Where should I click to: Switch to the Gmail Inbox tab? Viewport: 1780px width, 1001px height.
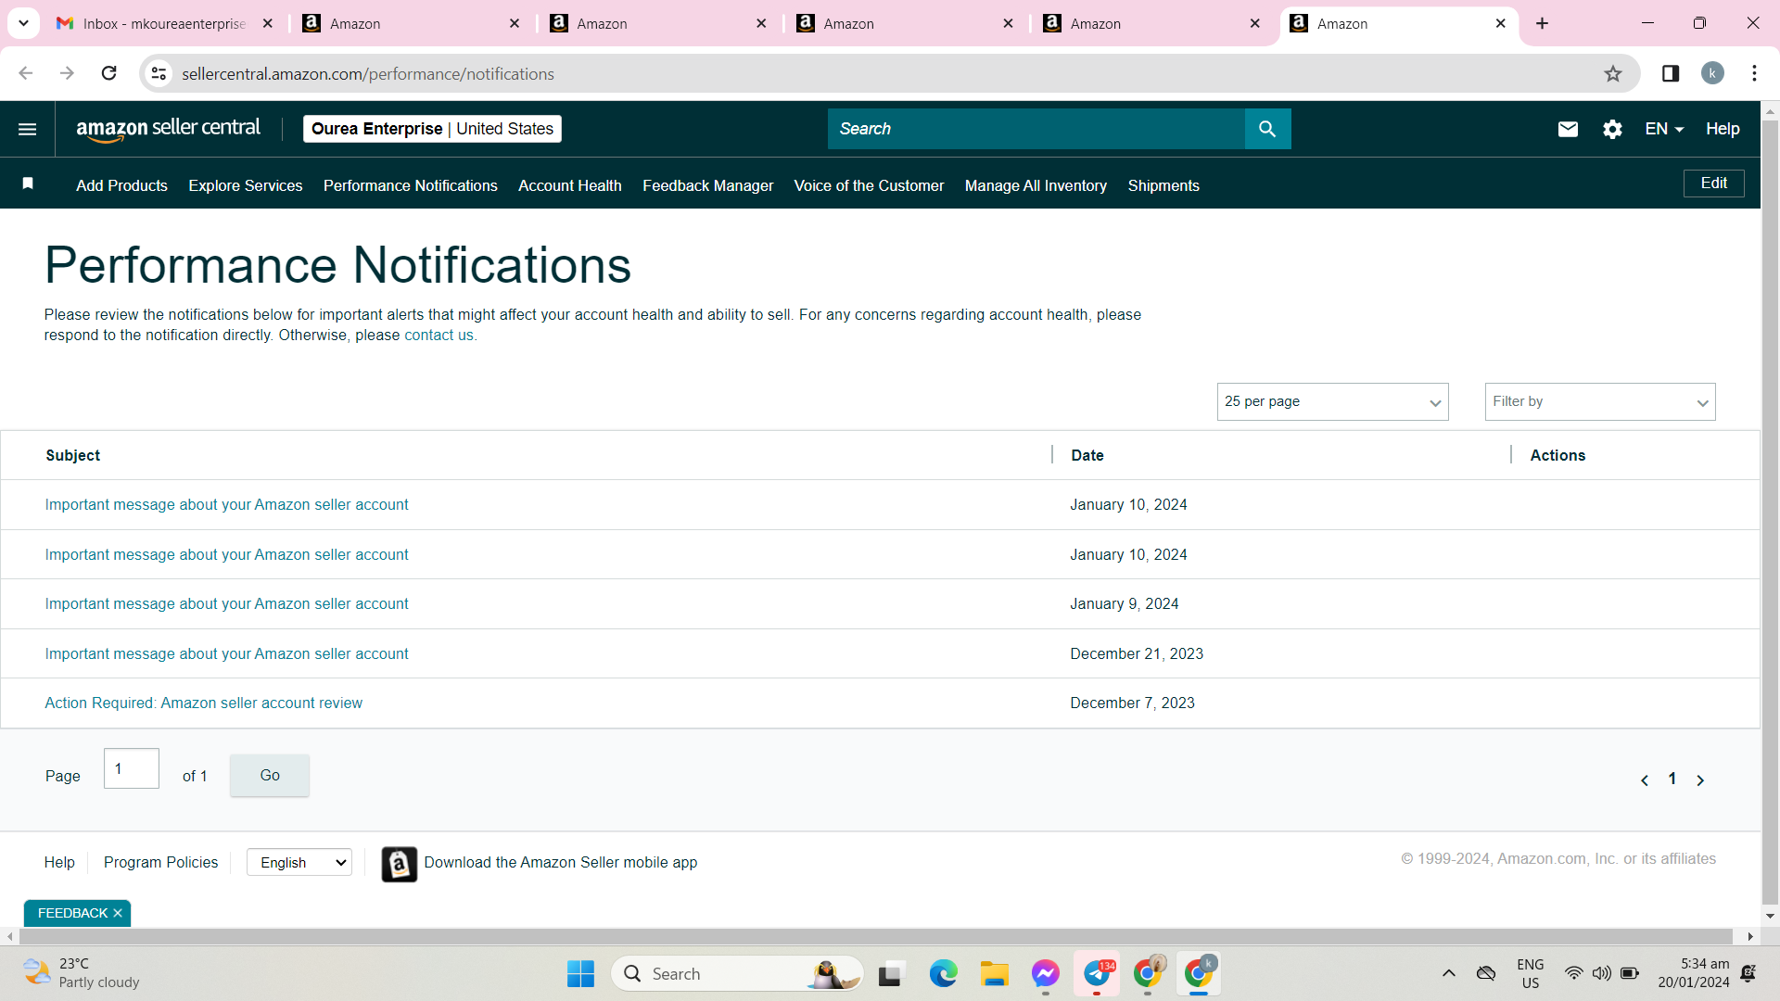coord(164,24)
